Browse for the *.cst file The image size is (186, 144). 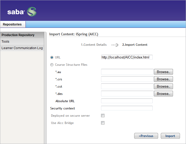[163, 86]
